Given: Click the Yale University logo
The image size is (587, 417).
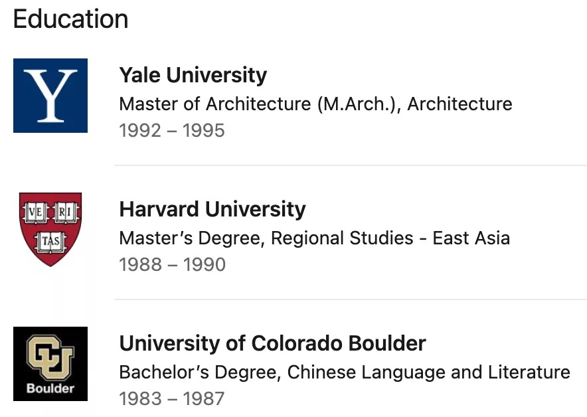Looking at the screenshot, I should [x=50, y=96].
